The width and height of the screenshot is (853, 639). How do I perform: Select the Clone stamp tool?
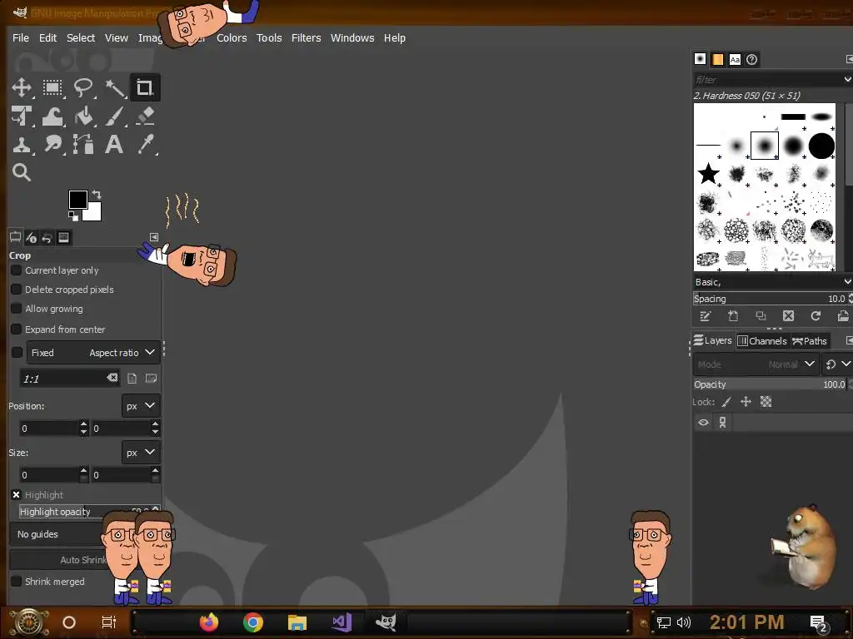22,145
